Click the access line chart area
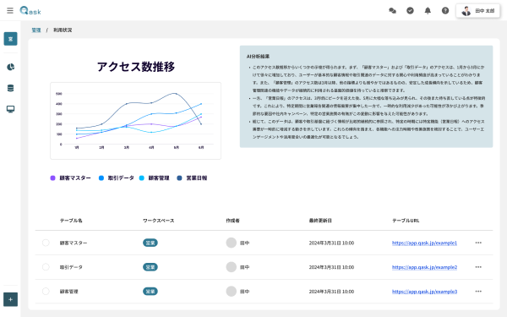This screenshot has height=317, width=507. click(x=136, y=121)
